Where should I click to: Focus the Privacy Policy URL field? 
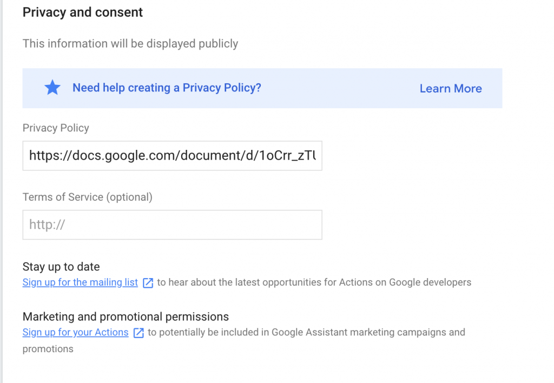172,156
